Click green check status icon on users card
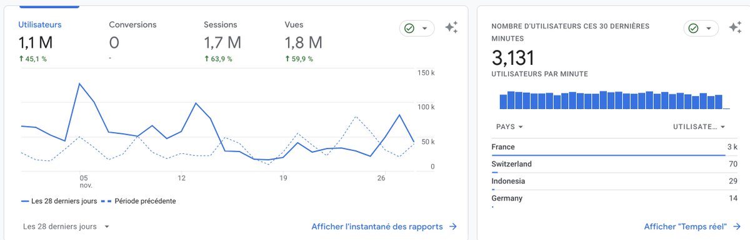Image resolution: width=750 pixels, height=240 pixels. click(409, 29)
